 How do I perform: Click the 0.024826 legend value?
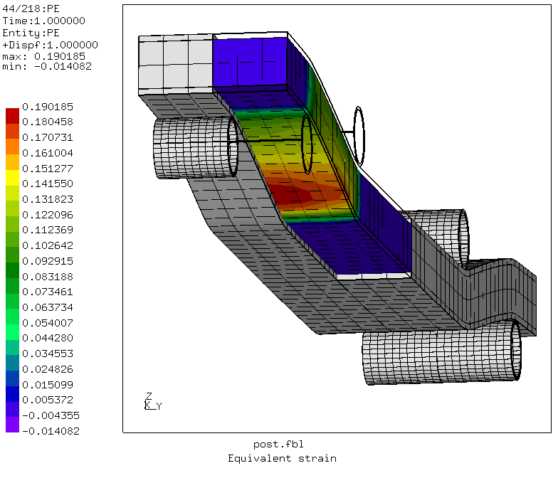(48, 369)
